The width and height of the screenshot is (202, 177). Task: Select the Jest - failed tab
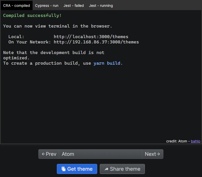coord(73,6)
